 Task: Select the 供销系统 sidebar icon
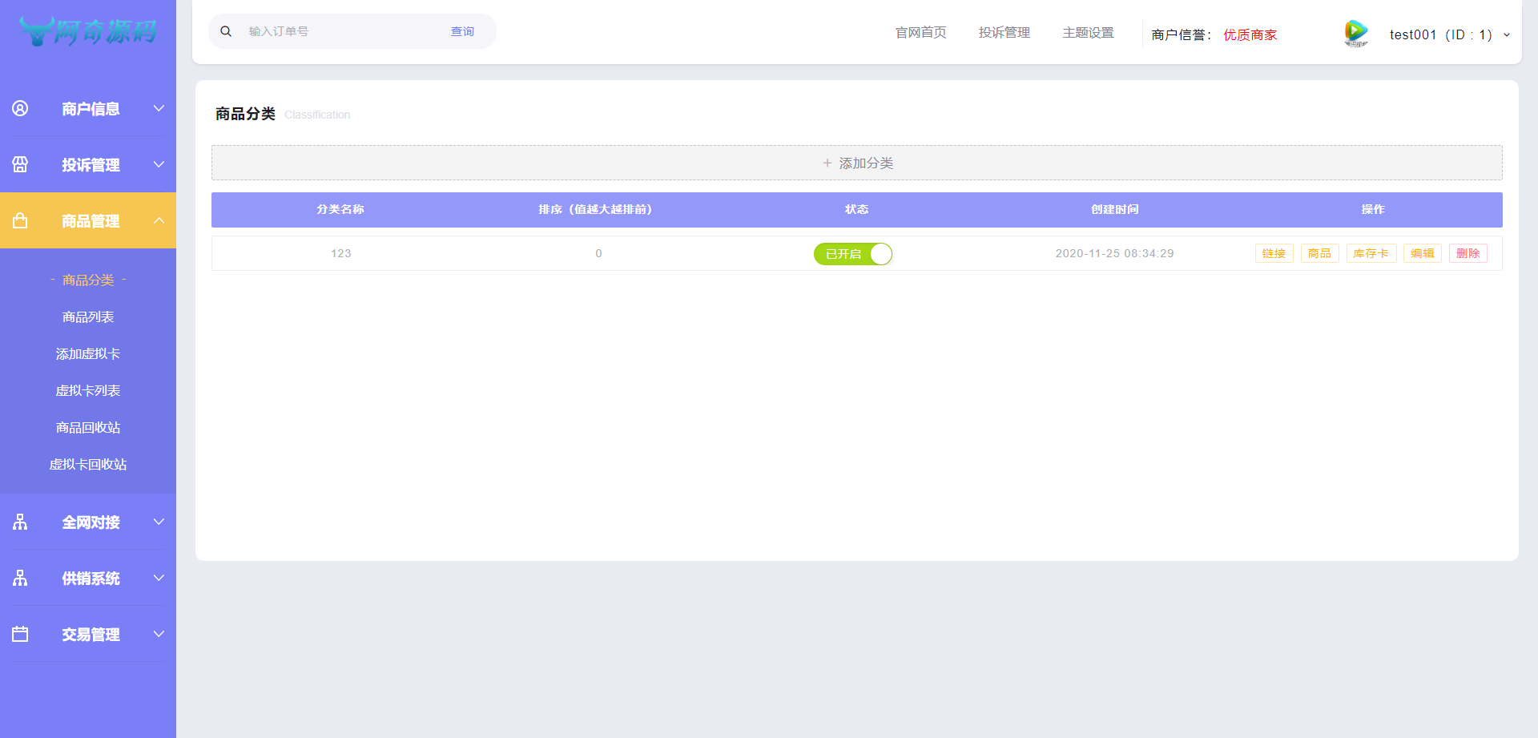tap(20, 578)
